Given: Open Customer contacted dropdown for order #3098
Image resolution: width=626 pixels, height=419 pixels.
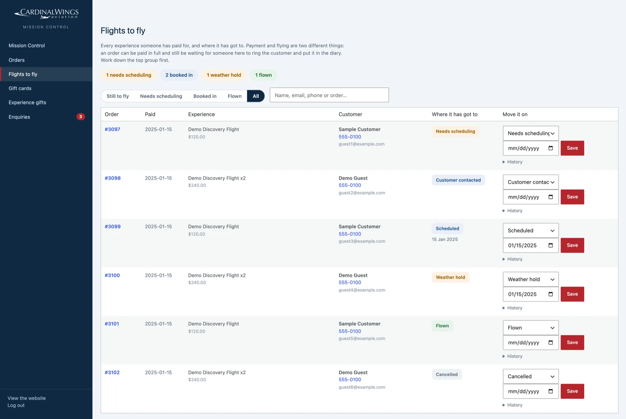Looking at the screenshot, I should (531, 182).
